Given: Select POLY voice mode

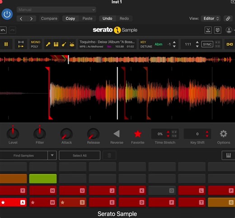Looking at the screenshot, I should coord(34,47).
